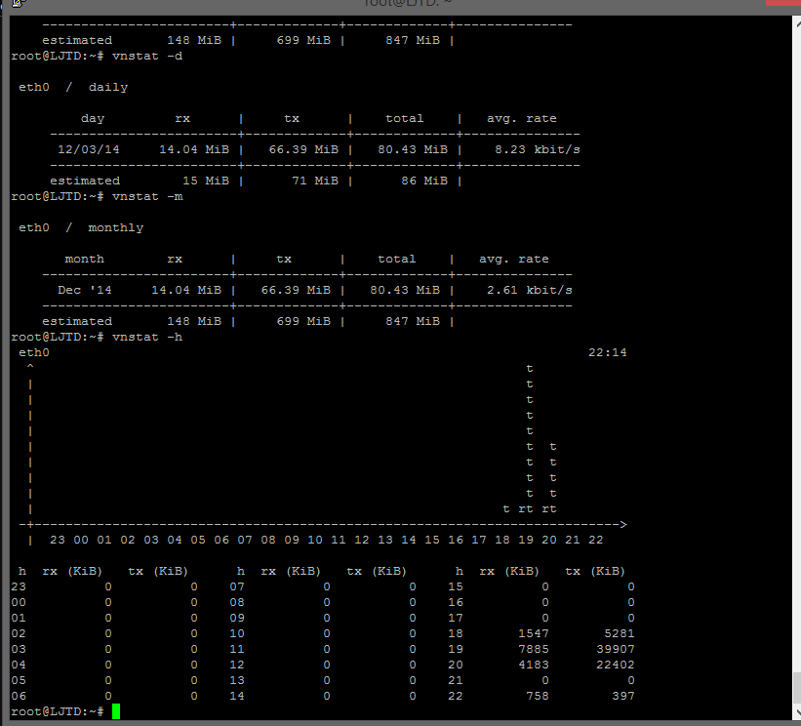The image size is (801, 726).
Task: Click the '19' hour label on the graph axis
Action: coord(526,540)
